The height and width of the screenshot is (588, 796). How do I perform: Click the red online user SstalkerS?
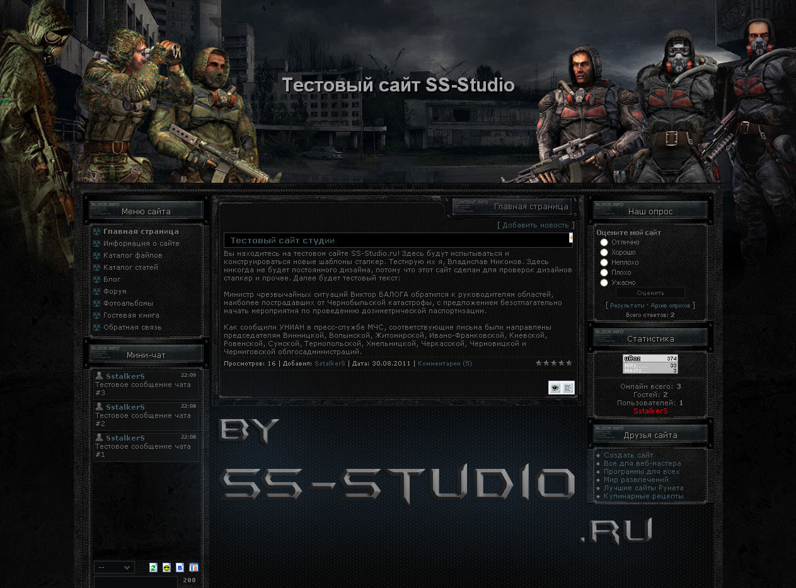(650, 411)
